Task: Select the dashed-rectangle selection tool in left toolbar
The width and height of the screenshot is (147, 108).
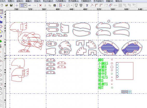Action: point(1,12)
